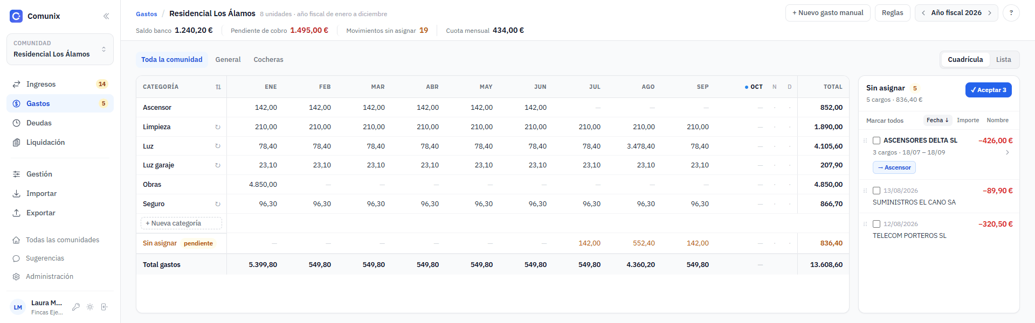Switch to Lista view
Screen dimensions: 1035x323
[x=1003, y=60]
